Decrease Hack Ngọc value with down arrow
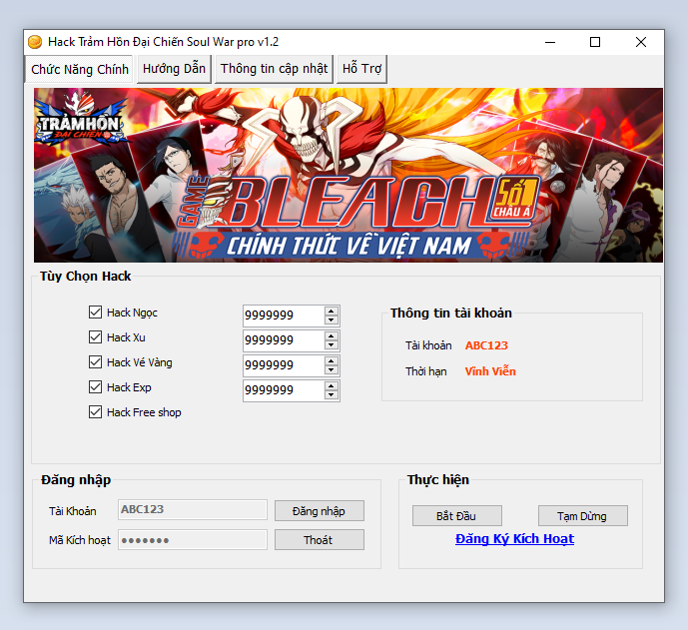688x630 pixels. click(x=332, y=320)
